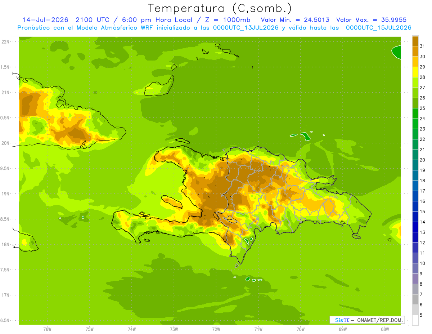The image size is (432, 334).
Task: Click the purple legend band between 8 and 9
Action: (x=415, y=279)
